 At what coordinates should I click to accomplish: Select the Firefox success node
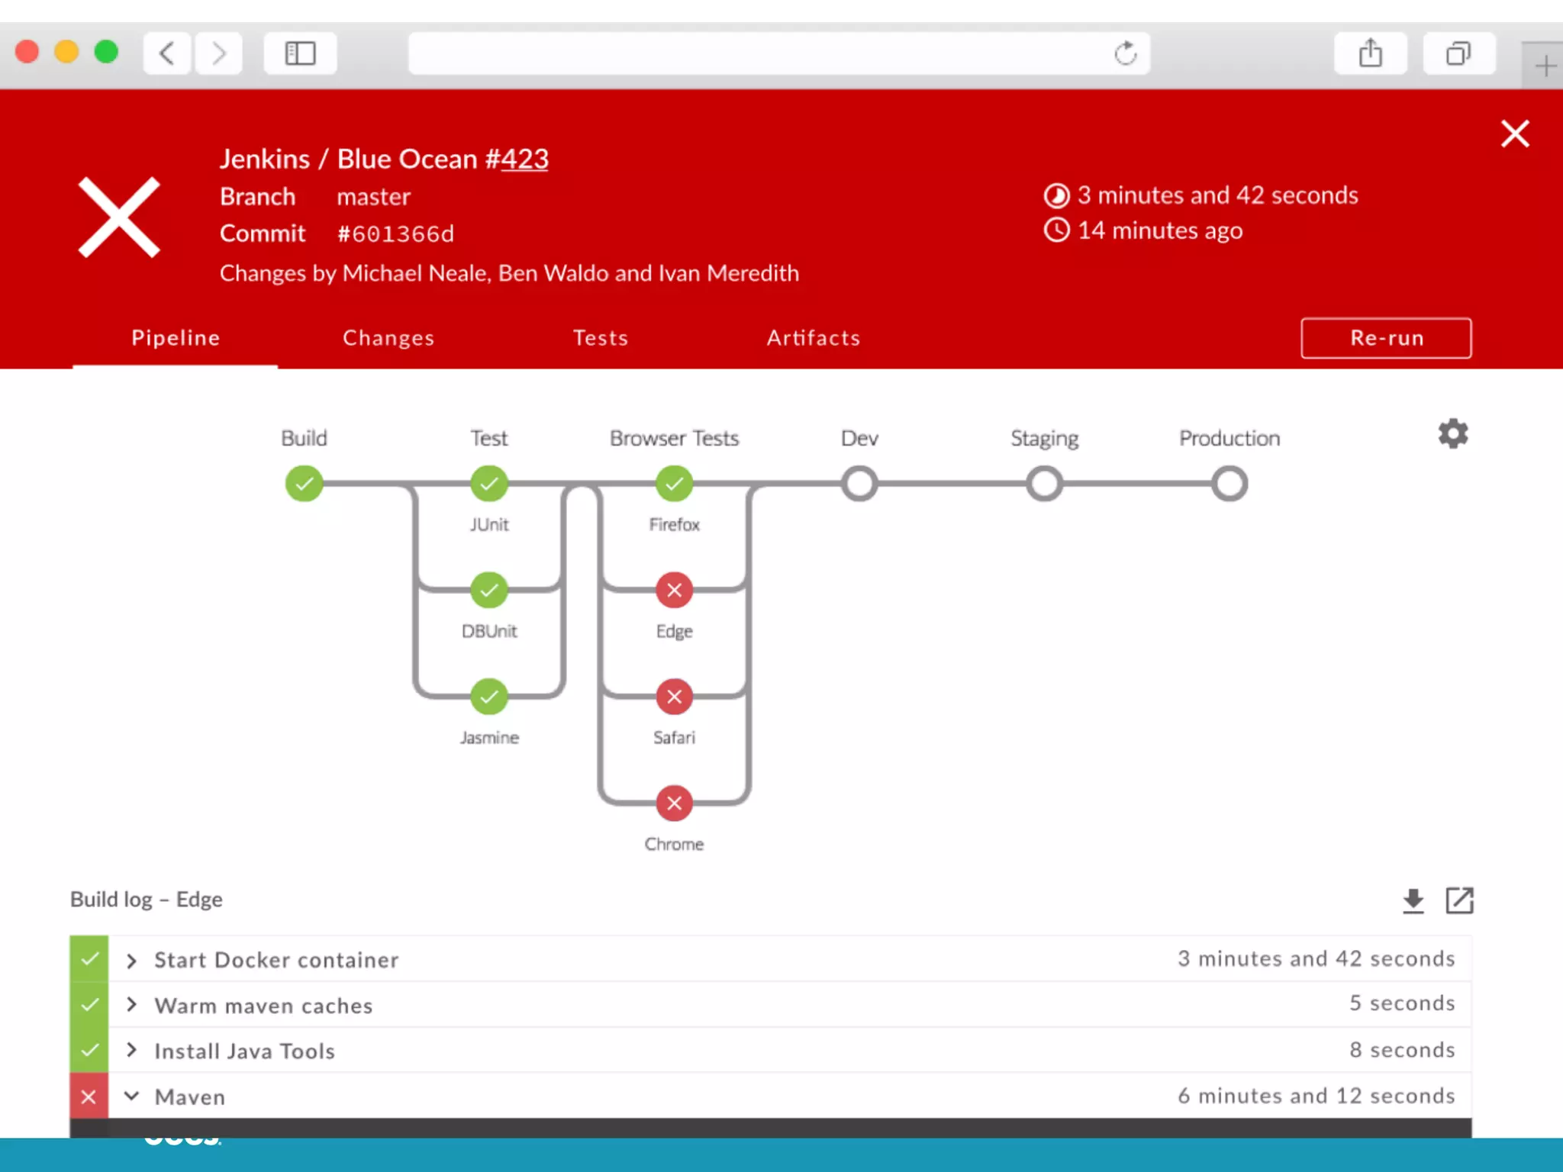pos(674,484)
